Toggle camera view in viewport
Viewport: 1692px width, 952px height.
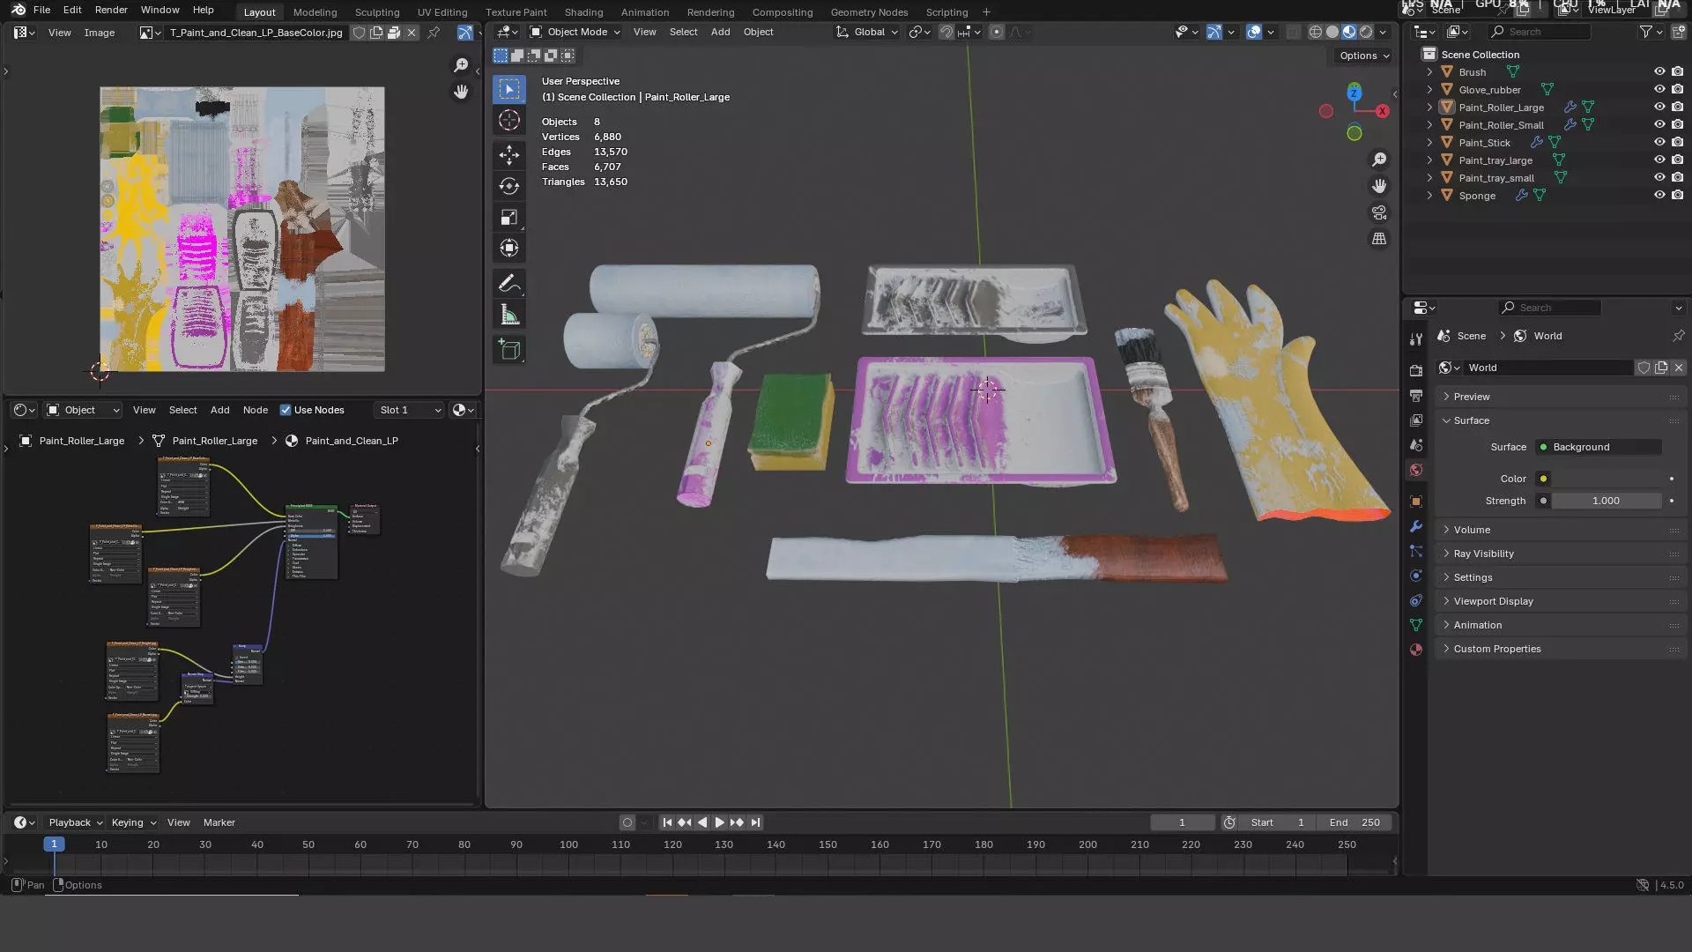click(x=1379, y=213)
